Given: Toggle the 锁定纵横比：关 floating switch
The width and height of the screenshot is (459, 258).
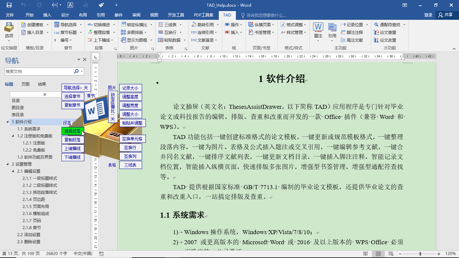Looking at the screenshot, I should [112, 107].
